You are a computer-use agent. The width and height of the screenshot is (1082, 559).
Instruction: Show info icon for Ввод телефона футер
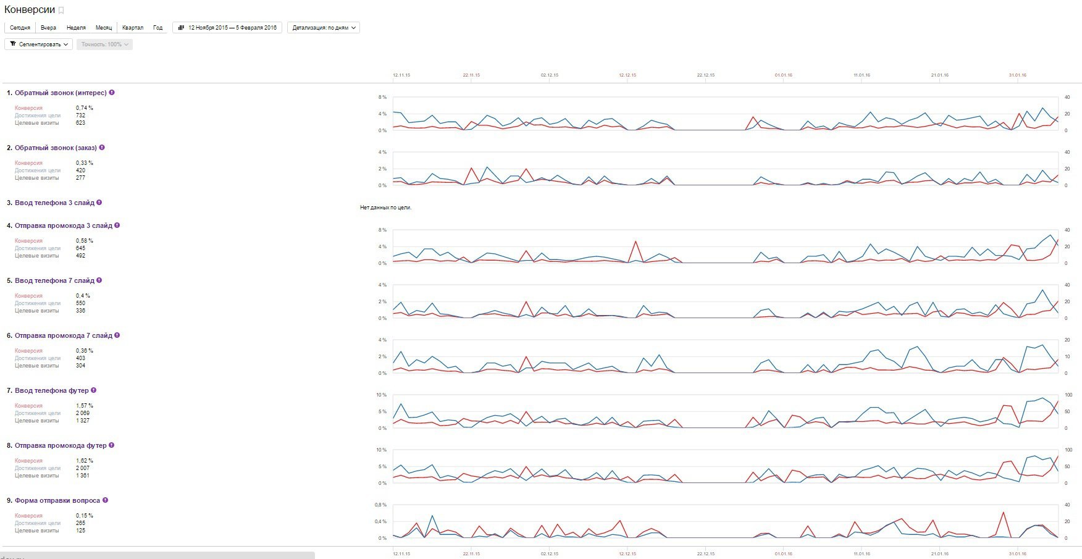(93, 390)
